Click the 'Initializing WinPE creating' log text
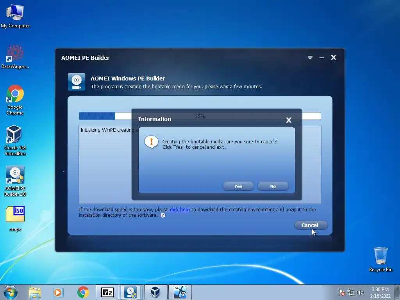The width and height of the screenshot is (400, 300). pos(109,130)
